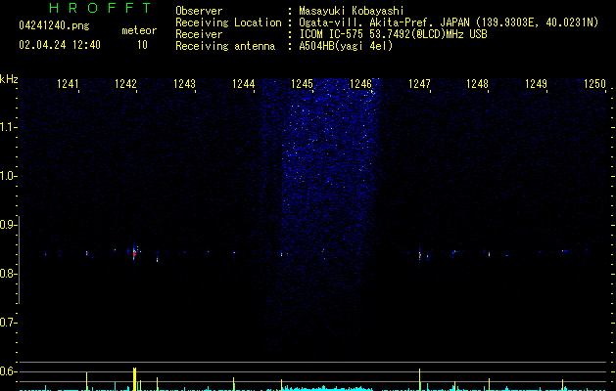Screen dimensions: 616x391
Task: Click the 0.7 kHz frequency label
Action: [8, 323]
